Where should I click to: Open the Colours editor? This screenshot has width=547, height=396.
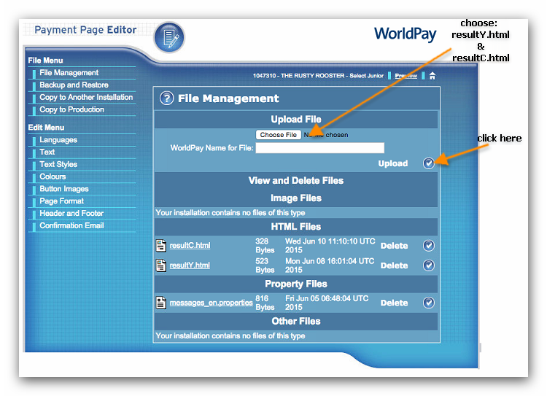[53, 176]
